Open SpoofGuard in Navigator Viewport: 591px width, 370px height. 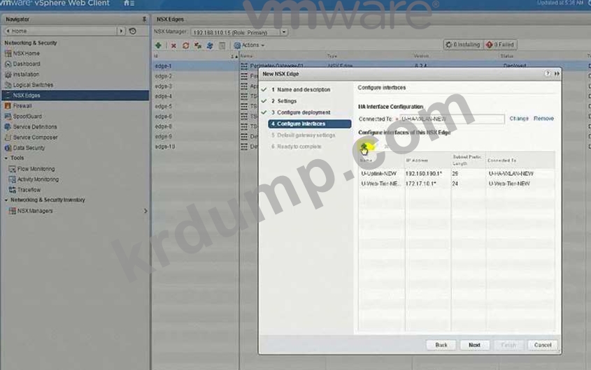[x=27, y=117]
